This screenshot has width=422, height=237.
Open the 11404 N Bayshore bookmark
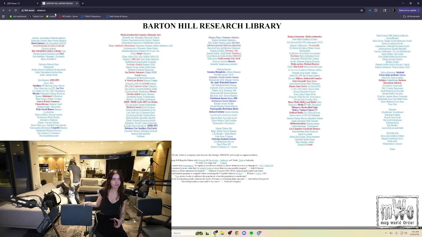91,16
